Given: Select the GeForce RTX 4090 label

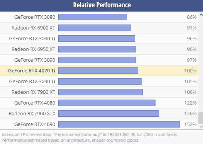Looking at the screenshot, I should point(35,124).
